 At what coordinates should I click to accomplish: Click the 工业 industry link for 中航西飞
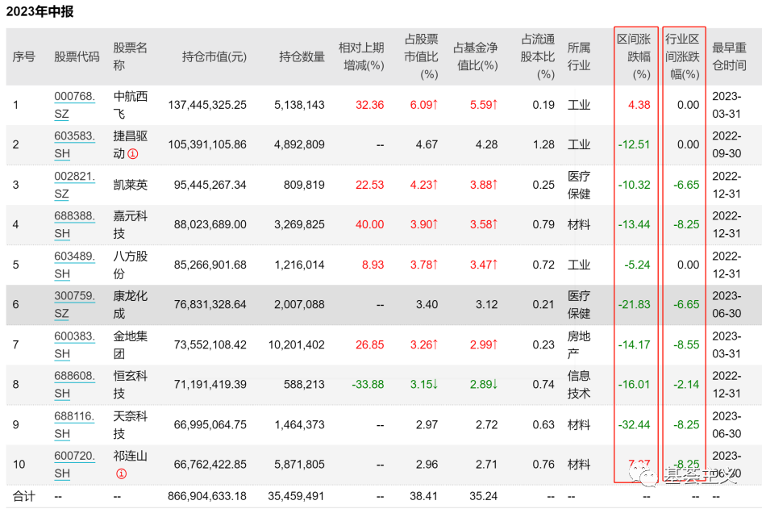point(579,105)
